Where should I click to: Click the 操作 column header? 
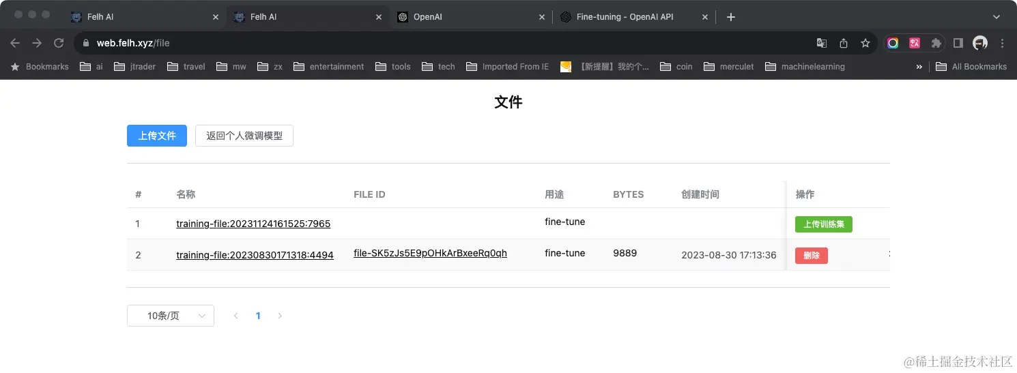click(x=805, y=194)
